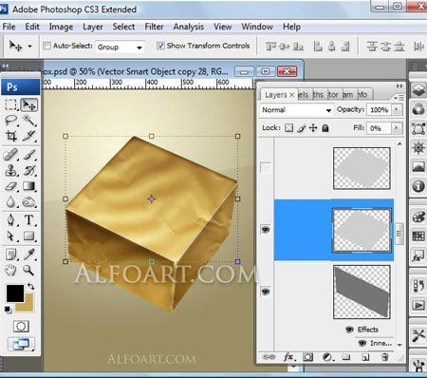
Task: Create new fill or adjustment layer
Action: [327, 357]
